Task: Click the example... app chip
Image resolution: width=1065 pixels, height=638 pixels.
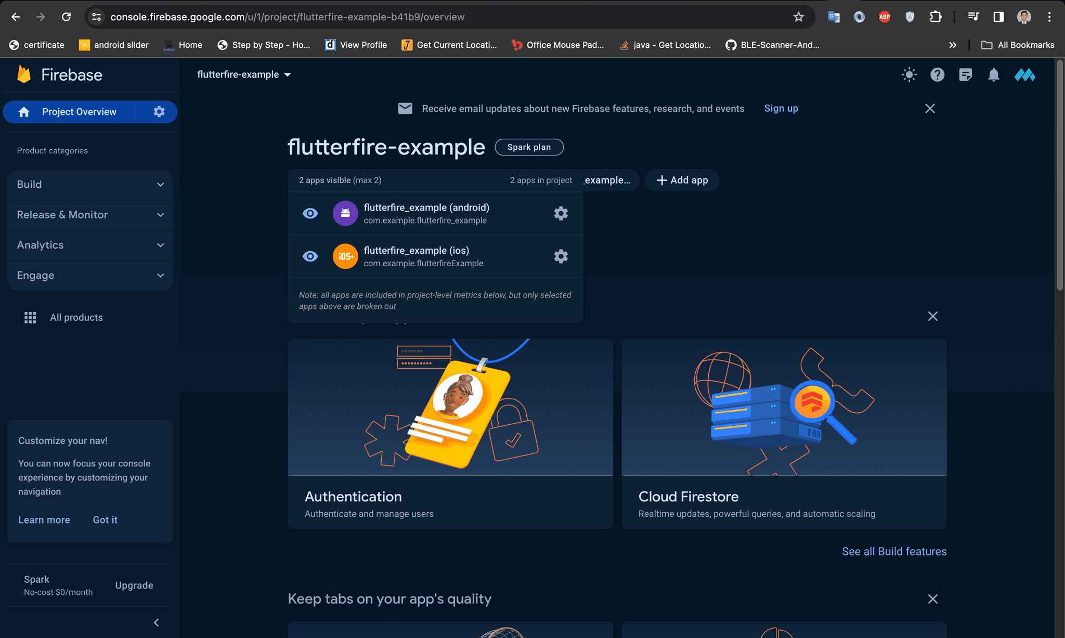Action: (x=611, y=180)
